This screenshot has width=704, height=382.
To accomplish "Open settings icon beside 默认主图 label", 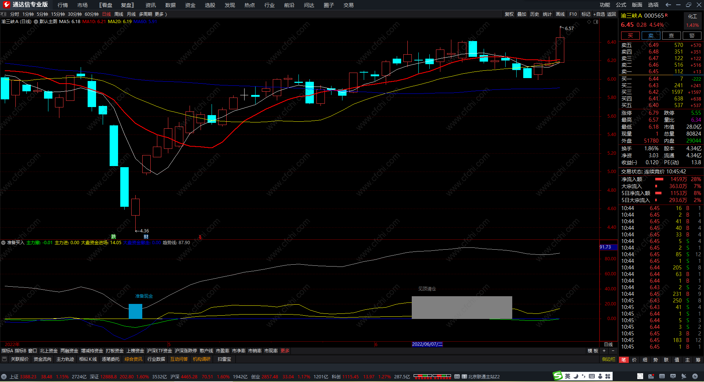I will pyautogui.click(x=36, y=22).
